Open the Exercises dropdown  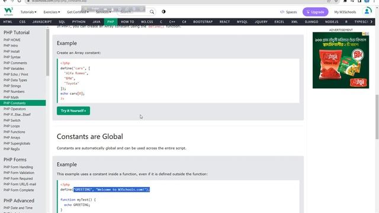click(52, 12)
